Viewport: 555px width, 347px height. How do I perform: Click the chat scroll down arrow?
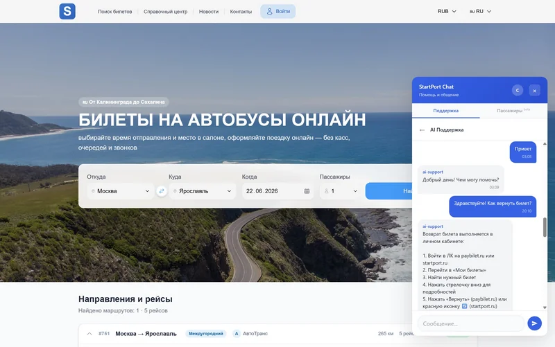pyautogui.click(x=545, y=308)
